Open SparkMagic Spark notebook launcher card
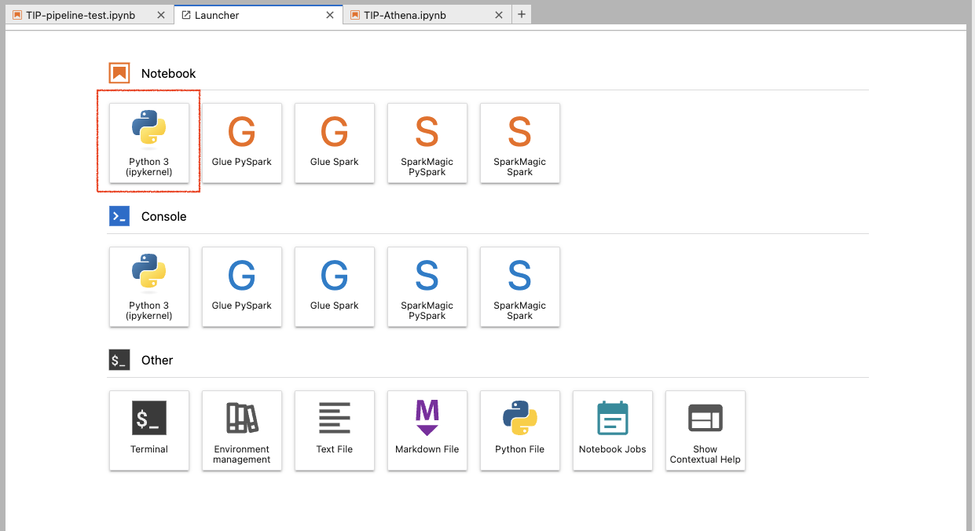The width and height of the screenshot is (975, 531). coord(520,143)
